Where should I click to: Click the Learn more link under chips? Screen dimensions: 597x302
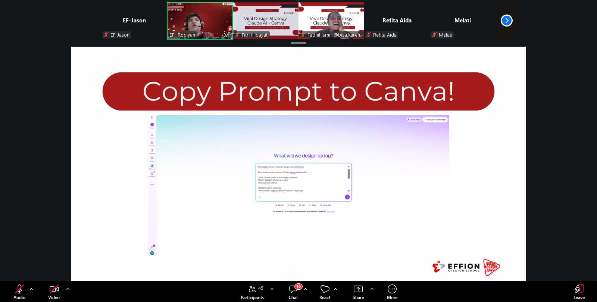(331, 211)
